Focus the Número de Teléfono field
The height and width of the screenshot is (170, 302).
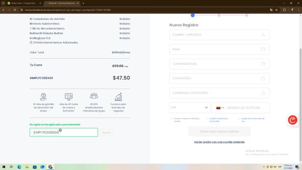[x=241, y=108]
